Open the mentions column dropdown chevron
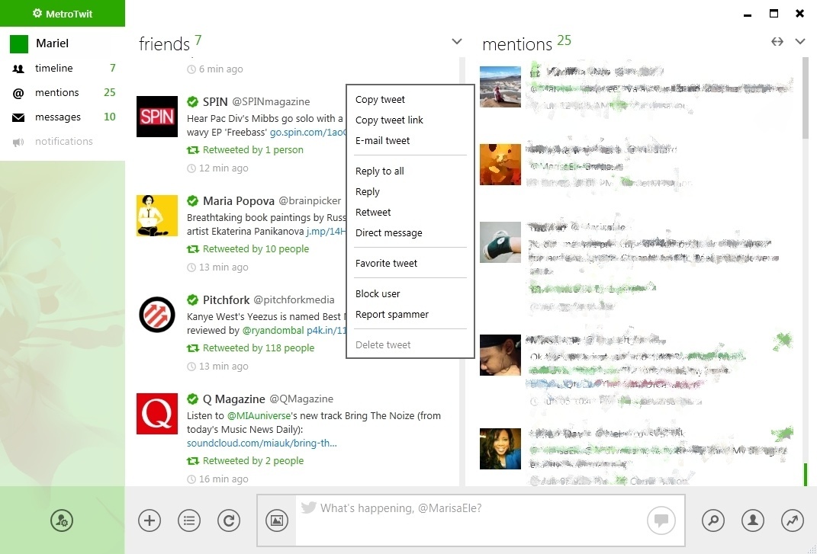Screen dimensions: 817x554 pyautogui.click(x=799, y=41)
